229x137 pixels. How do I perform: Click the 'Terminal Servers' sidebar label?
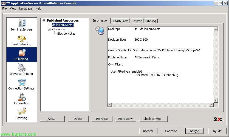click(x=21, y=29)
